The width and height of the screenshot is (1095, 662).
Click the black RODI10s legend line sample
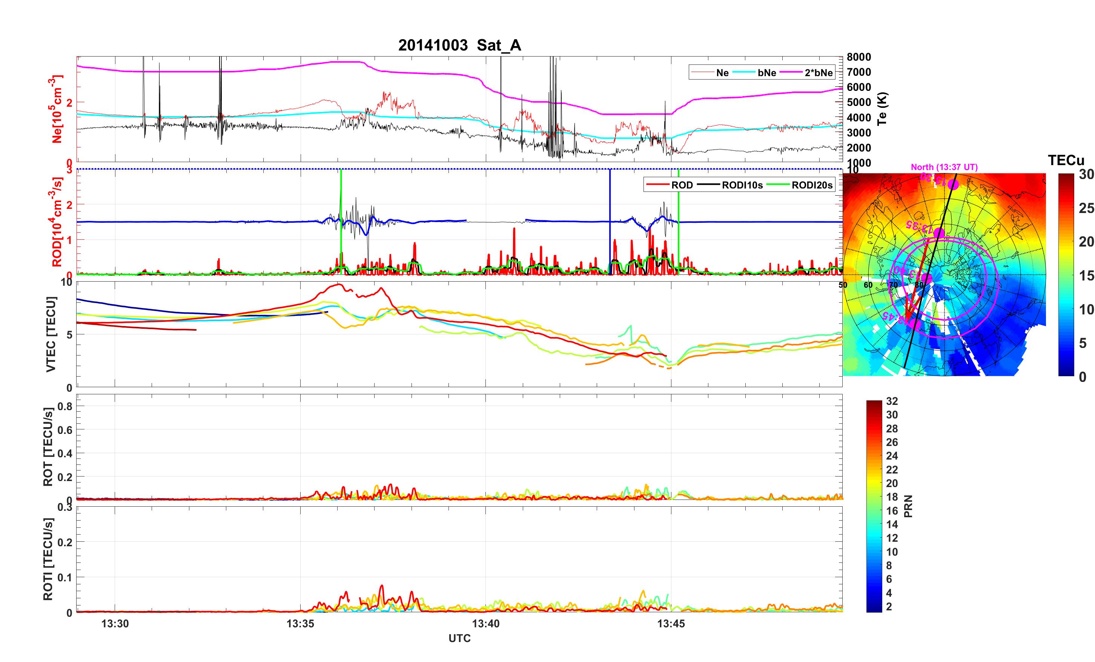(x=708, y=185)
